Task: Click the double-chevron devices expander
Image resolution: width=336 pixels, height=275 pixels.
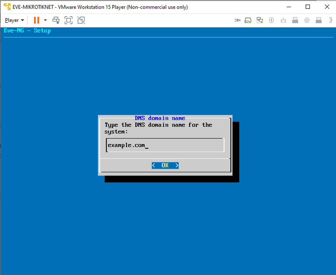Action: (237, 20)
